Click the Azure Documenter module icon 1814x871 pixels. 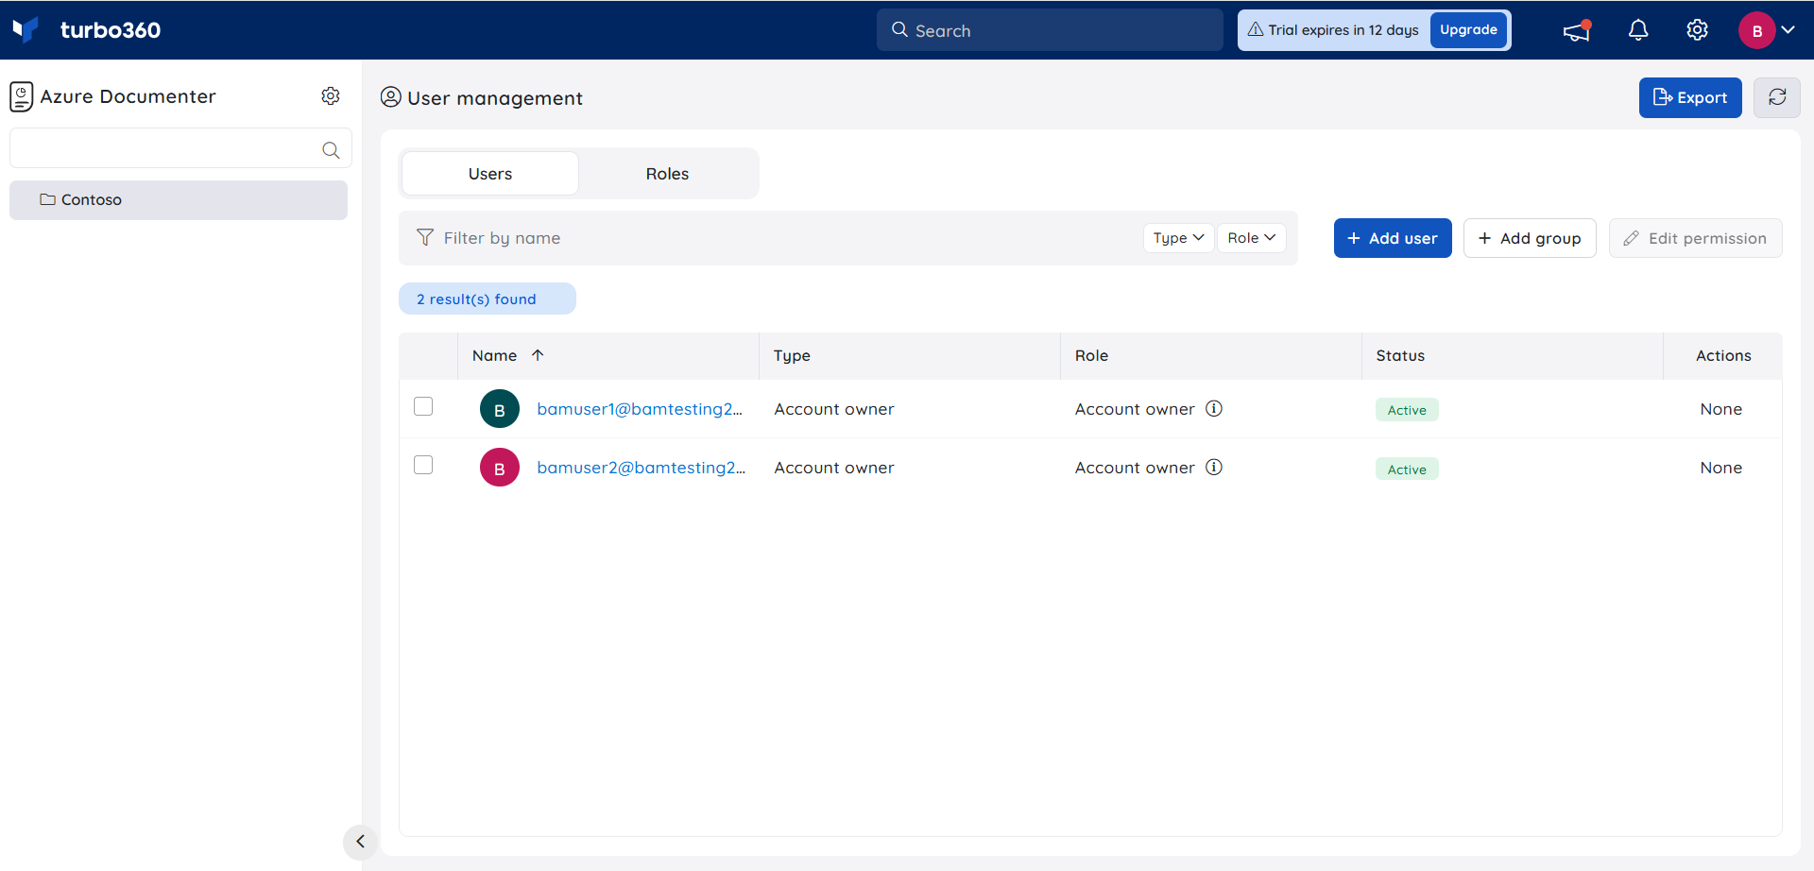[22, 96]
